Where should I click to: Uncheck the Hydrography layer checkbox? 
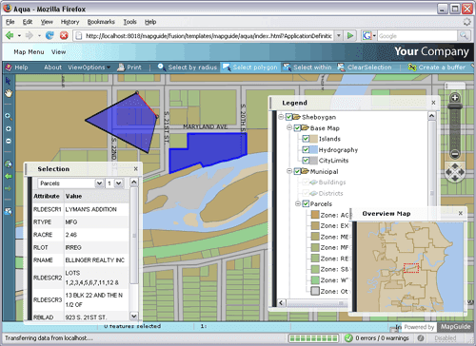coord(306,149)
